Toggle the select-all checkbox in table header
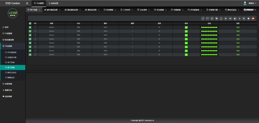 click(30, 23)
